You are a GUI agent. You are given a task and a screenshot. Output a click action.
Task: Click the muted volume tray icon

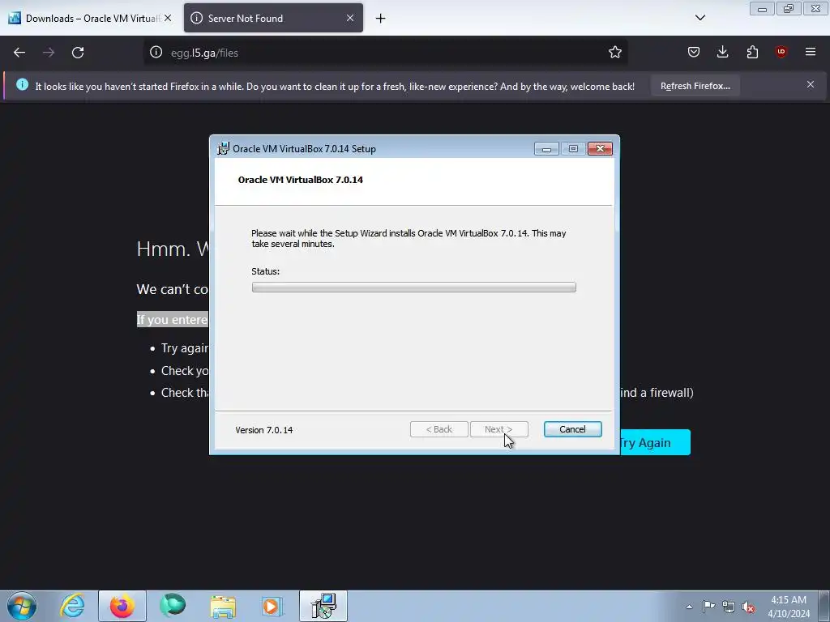748,607
